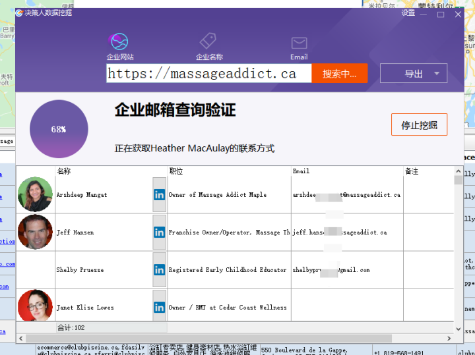This screenshot has height=355, width=475.
Task: Click the horizontal scrollbar thumb
Action: [x=208, y=339]
